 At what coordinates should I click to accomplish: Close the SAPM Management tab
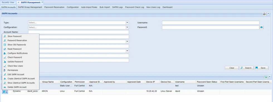42,2
